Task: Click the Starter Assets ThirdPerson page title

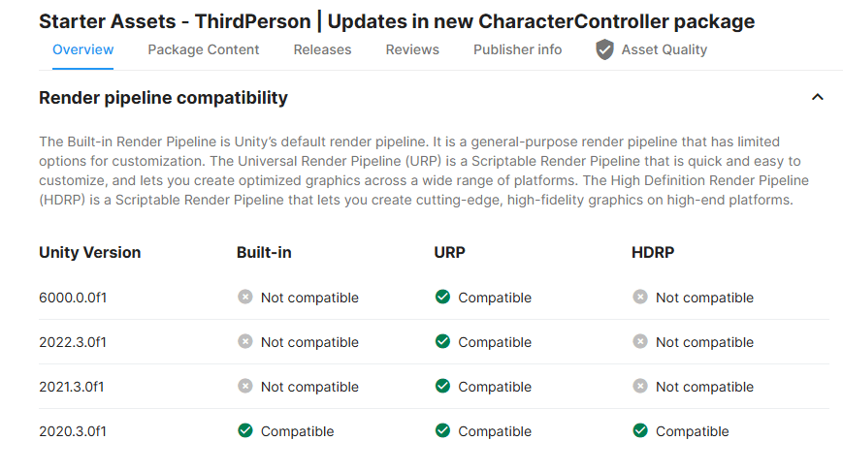Action: (397, 21)
